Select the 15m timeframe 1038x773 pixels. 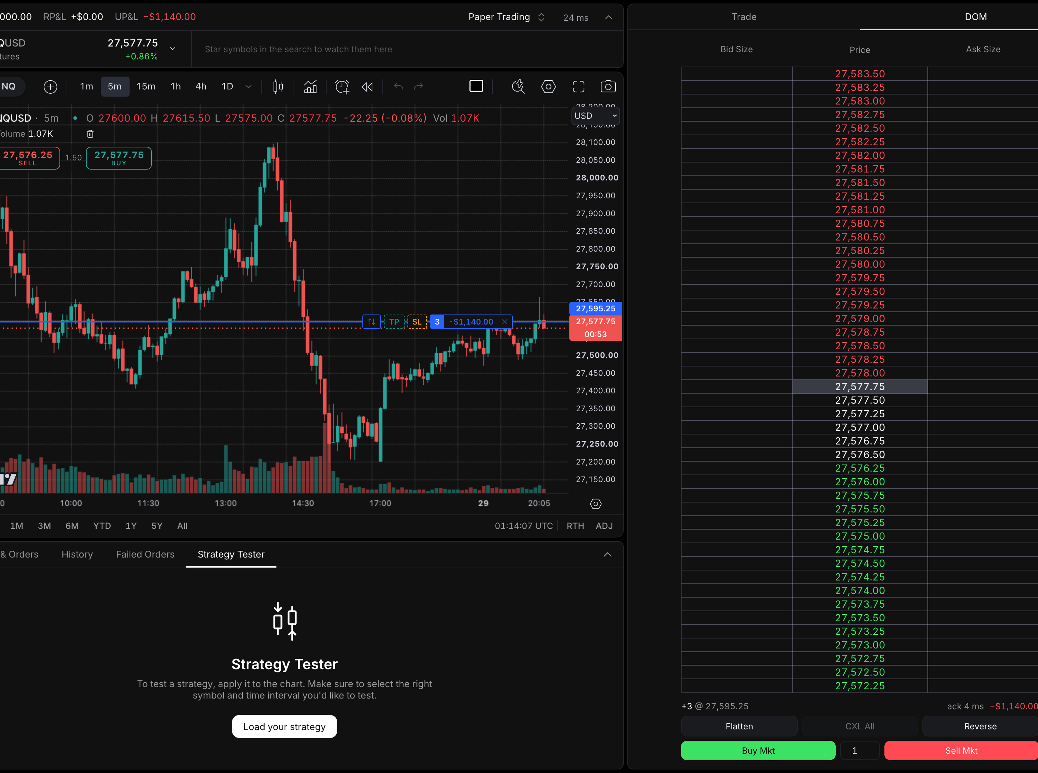pyautogui.click(x=145, y=86)
